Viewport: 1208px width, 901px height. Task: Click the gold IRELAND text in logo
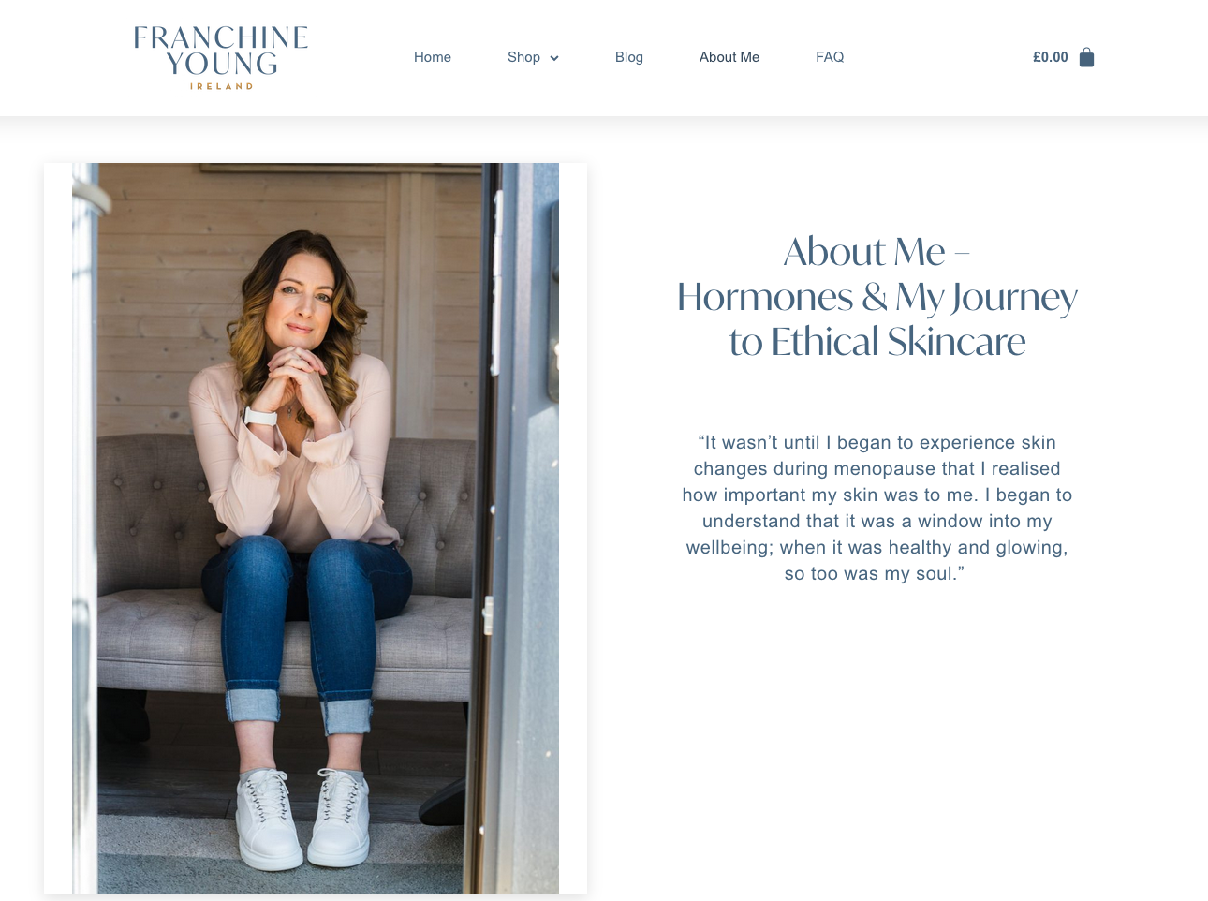221,86
